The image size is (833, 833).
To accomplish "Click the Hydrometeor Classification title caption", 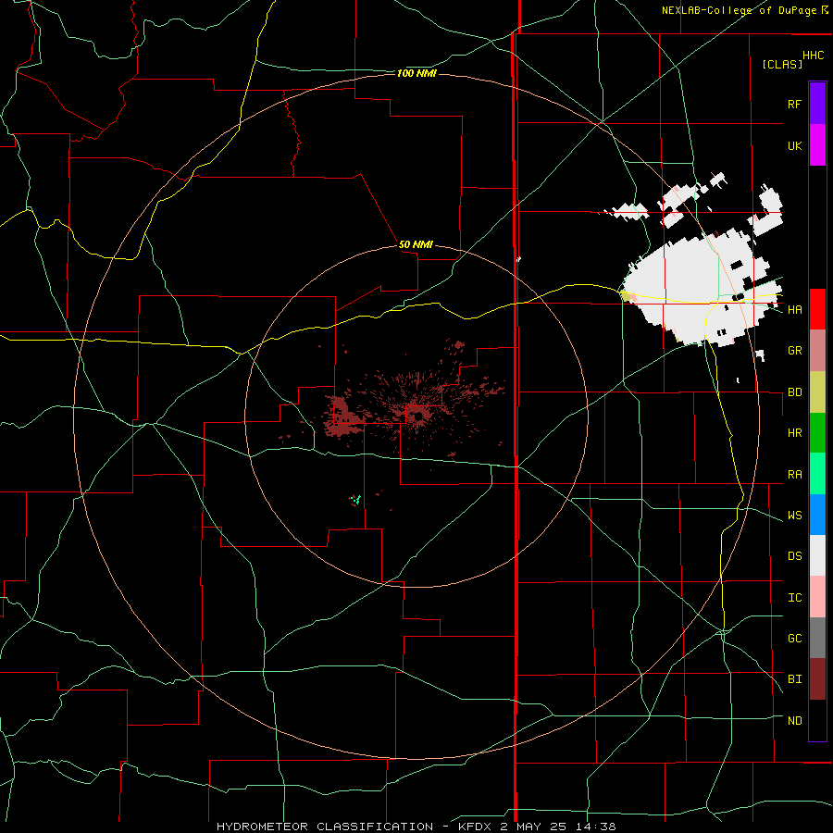I will tap(416, 827).
